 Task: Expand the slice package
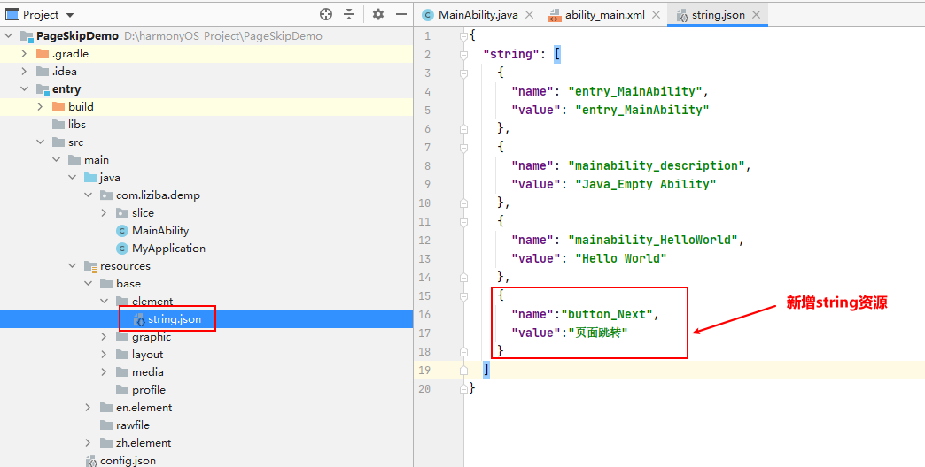click(104, 212)
